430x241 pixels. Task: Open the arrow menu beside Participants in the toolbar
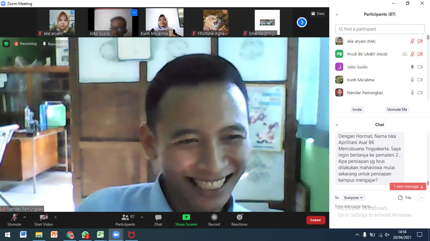click(x=142, y=217)
